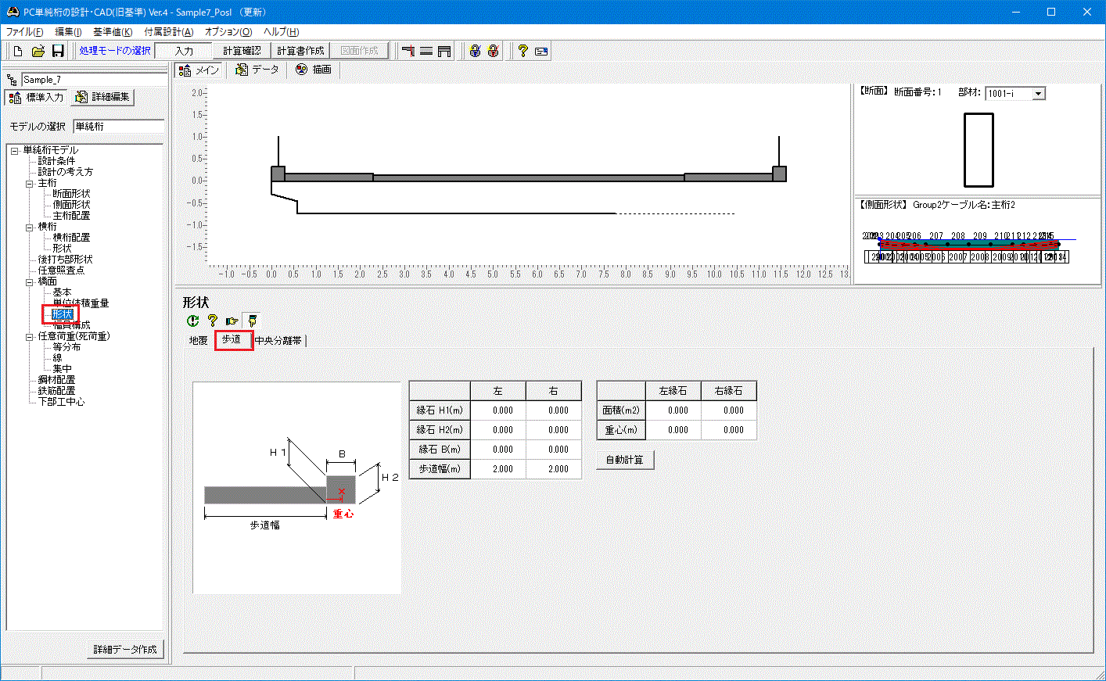Collapse the 任意荷重(死荷重) tree node

(x=29, y=336)
